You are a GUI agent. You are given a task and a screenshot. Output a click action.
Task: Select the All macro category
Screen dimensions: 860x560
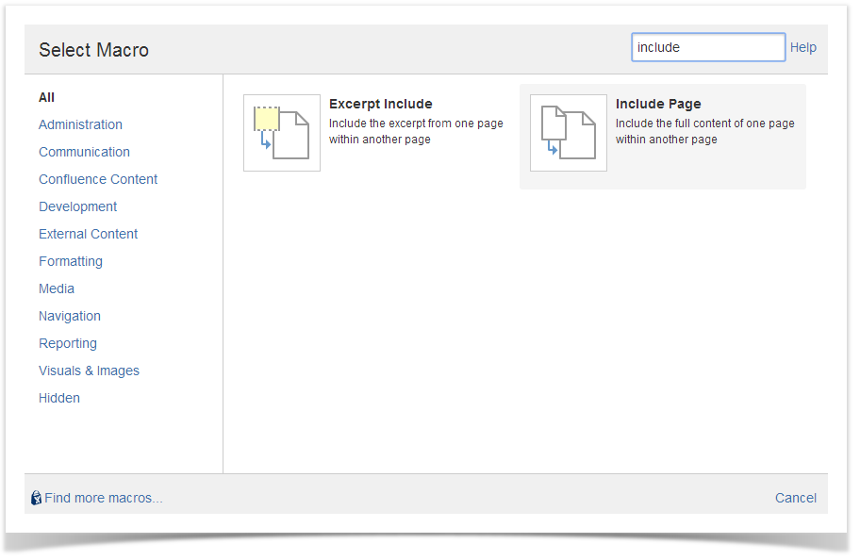pos(46,98)
